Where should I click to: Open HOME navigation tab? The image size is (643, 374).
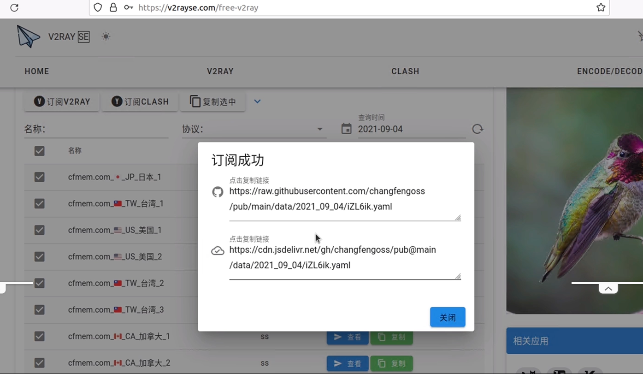[37, 71]
